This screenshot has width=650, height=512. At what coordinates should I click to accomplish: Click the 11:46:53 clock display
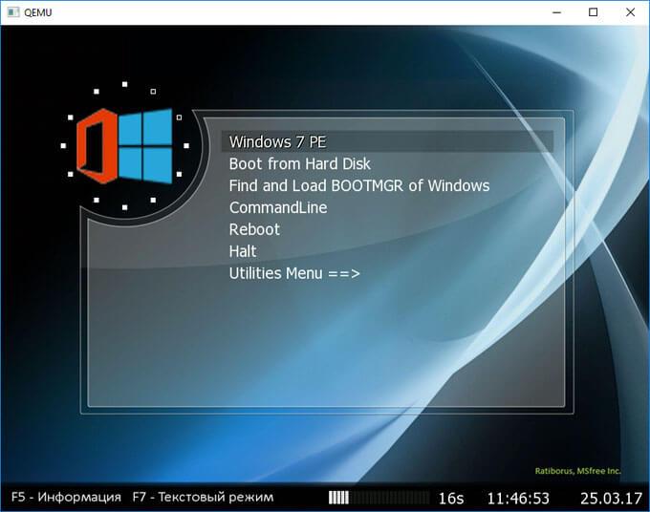518,498
